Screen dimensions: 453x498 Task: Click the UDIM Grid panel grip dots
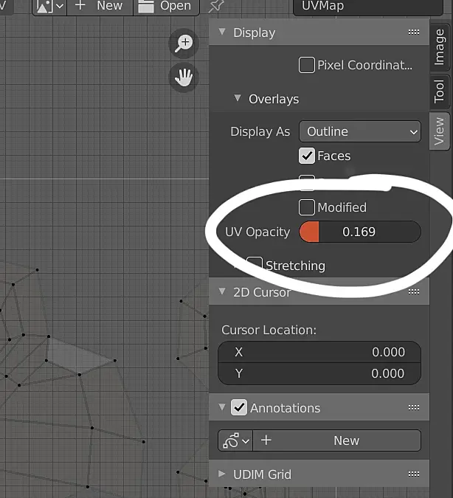click(414, 474)
